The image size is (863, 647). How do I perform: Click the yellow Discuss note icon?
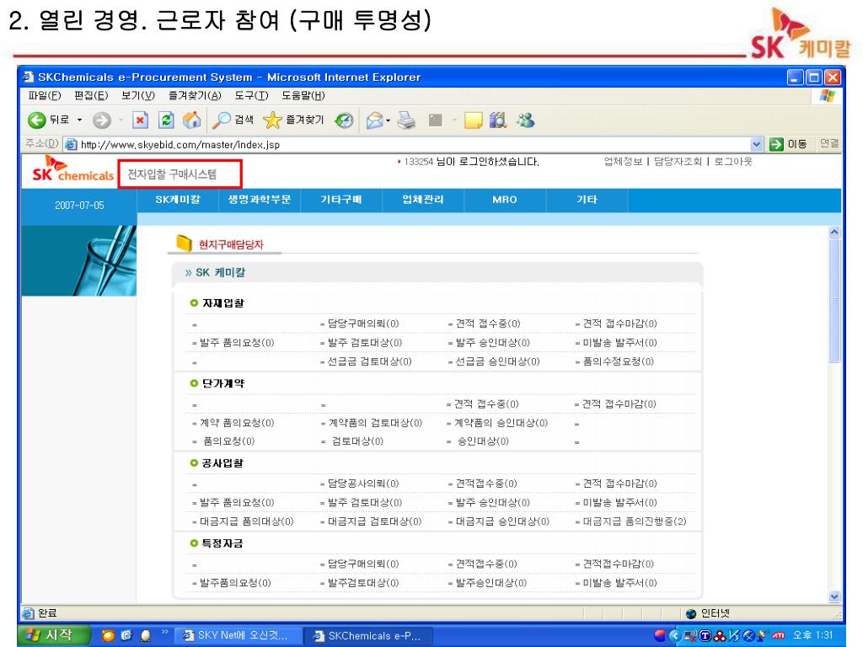(x=473, y=120)
